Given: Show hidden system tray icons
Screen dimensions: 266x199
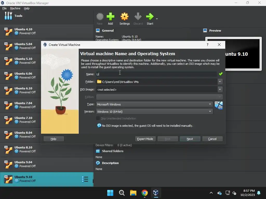Looking at the screenshot, I should click(211, 193).
